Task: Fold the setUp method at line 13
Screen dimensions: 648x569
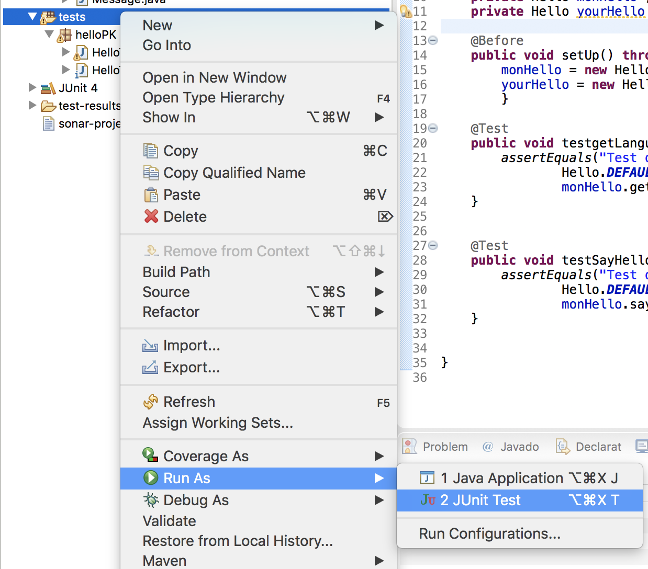Action: click(433, 40)
